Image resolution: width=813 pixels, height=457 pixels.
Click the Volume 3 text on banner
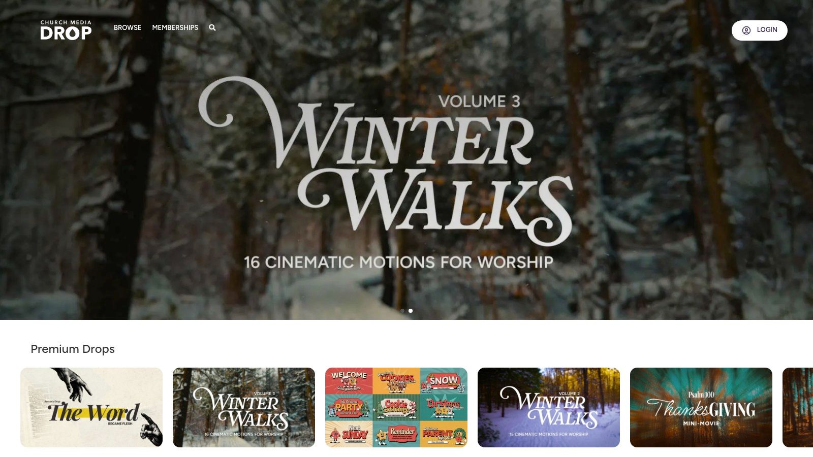click(479, 101)
